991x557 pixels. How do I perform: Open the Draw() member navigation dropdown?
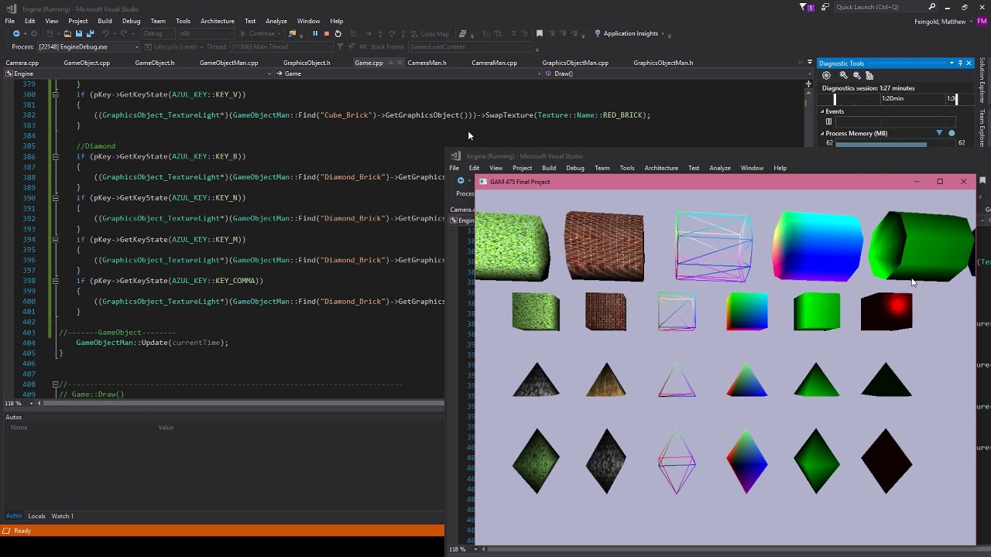(x=674, y=73)
